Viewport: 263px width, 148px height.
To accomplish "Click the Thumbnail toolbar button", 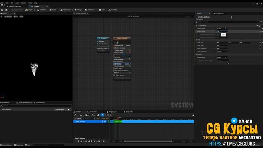I will pos(42,10).
